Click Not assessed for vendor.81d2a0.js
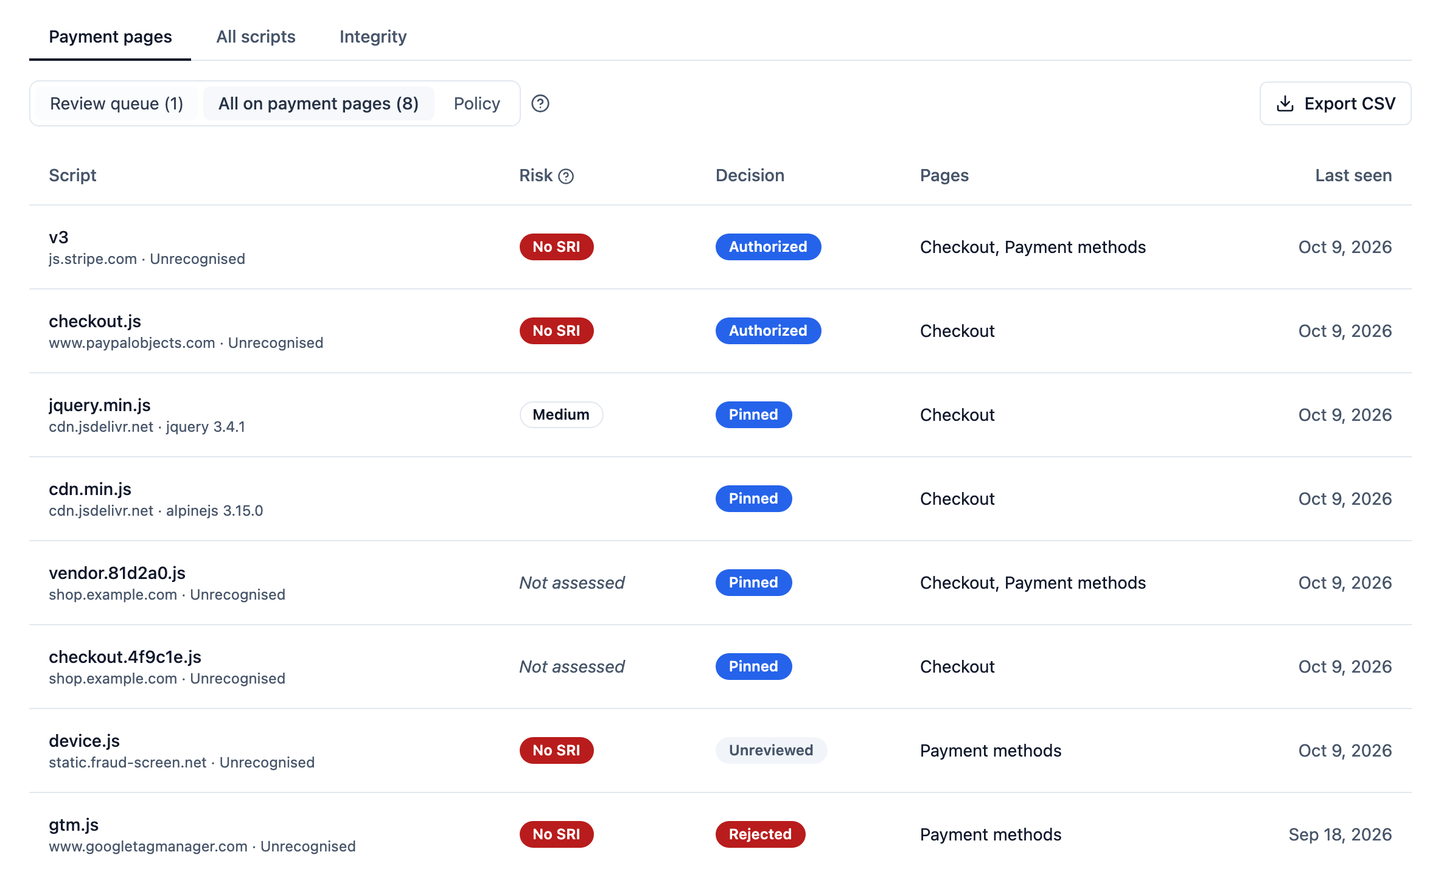This screenshot has width=1441, height=894. coord(571,583)
